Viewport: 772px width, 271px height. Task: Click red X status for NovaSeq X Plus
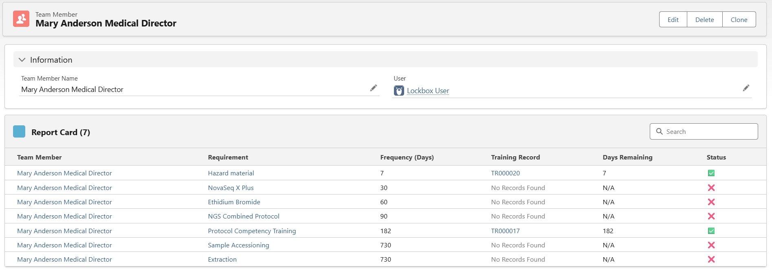pos(711,188)
